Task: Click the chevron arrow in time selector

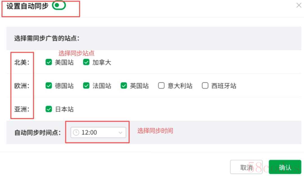Action: tap(120, 132)
